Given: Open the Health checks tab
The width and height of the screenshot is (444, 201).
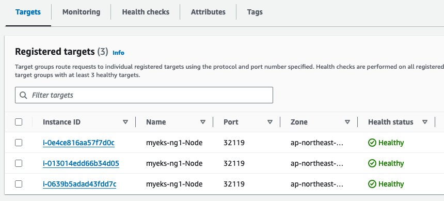Looking at the screenshot, I should [146, 12].
